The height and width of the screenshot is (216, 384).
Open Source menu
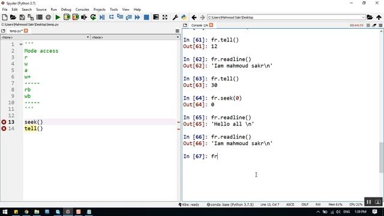41,10
